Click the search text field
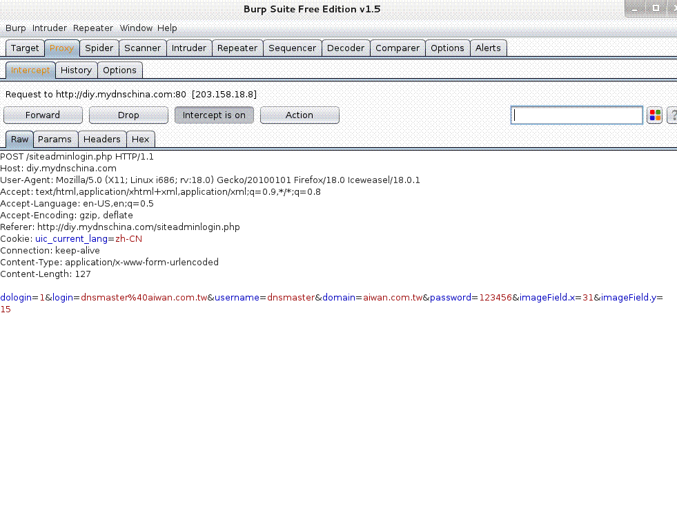This screenshot has width=677, height=523. pos(577,115)
